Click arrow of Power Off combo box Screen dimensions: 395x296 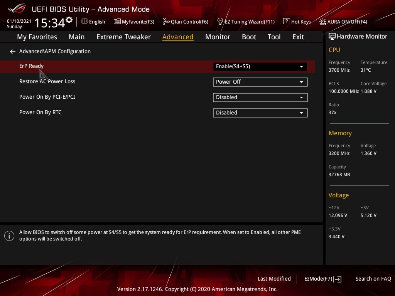(301, 82)
